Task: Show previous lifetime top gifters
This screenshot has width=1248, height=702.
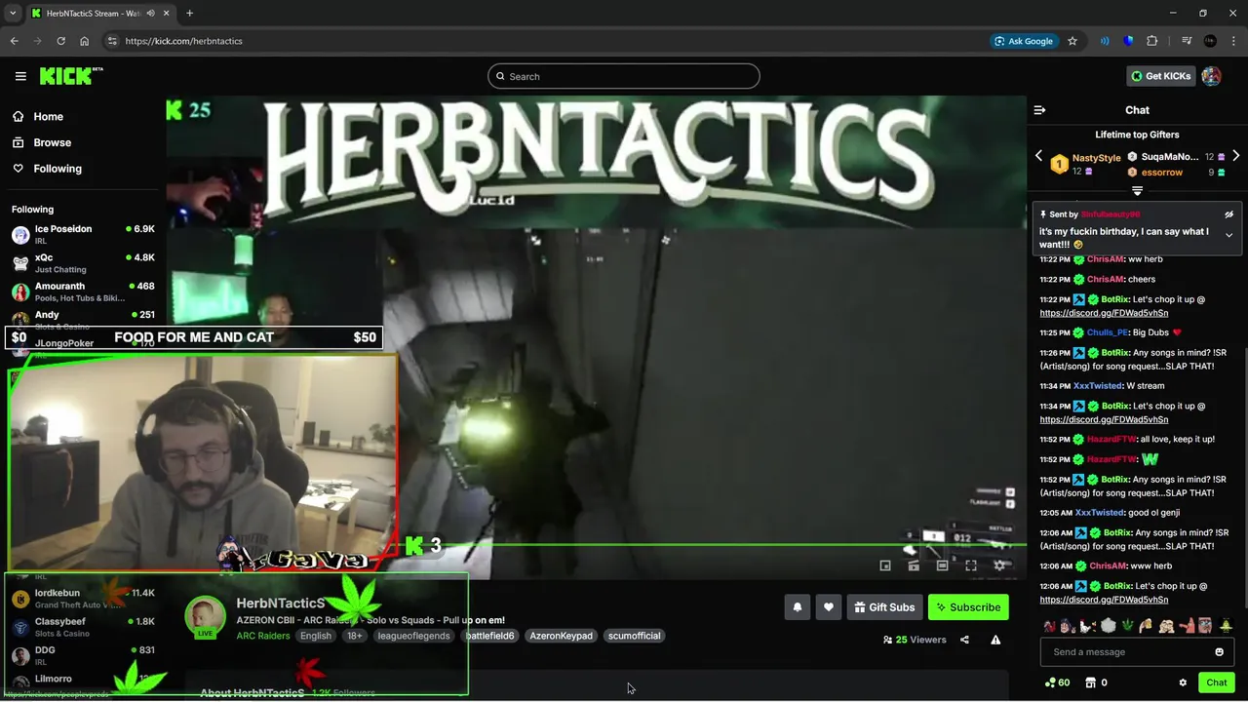Action: 1038,156
